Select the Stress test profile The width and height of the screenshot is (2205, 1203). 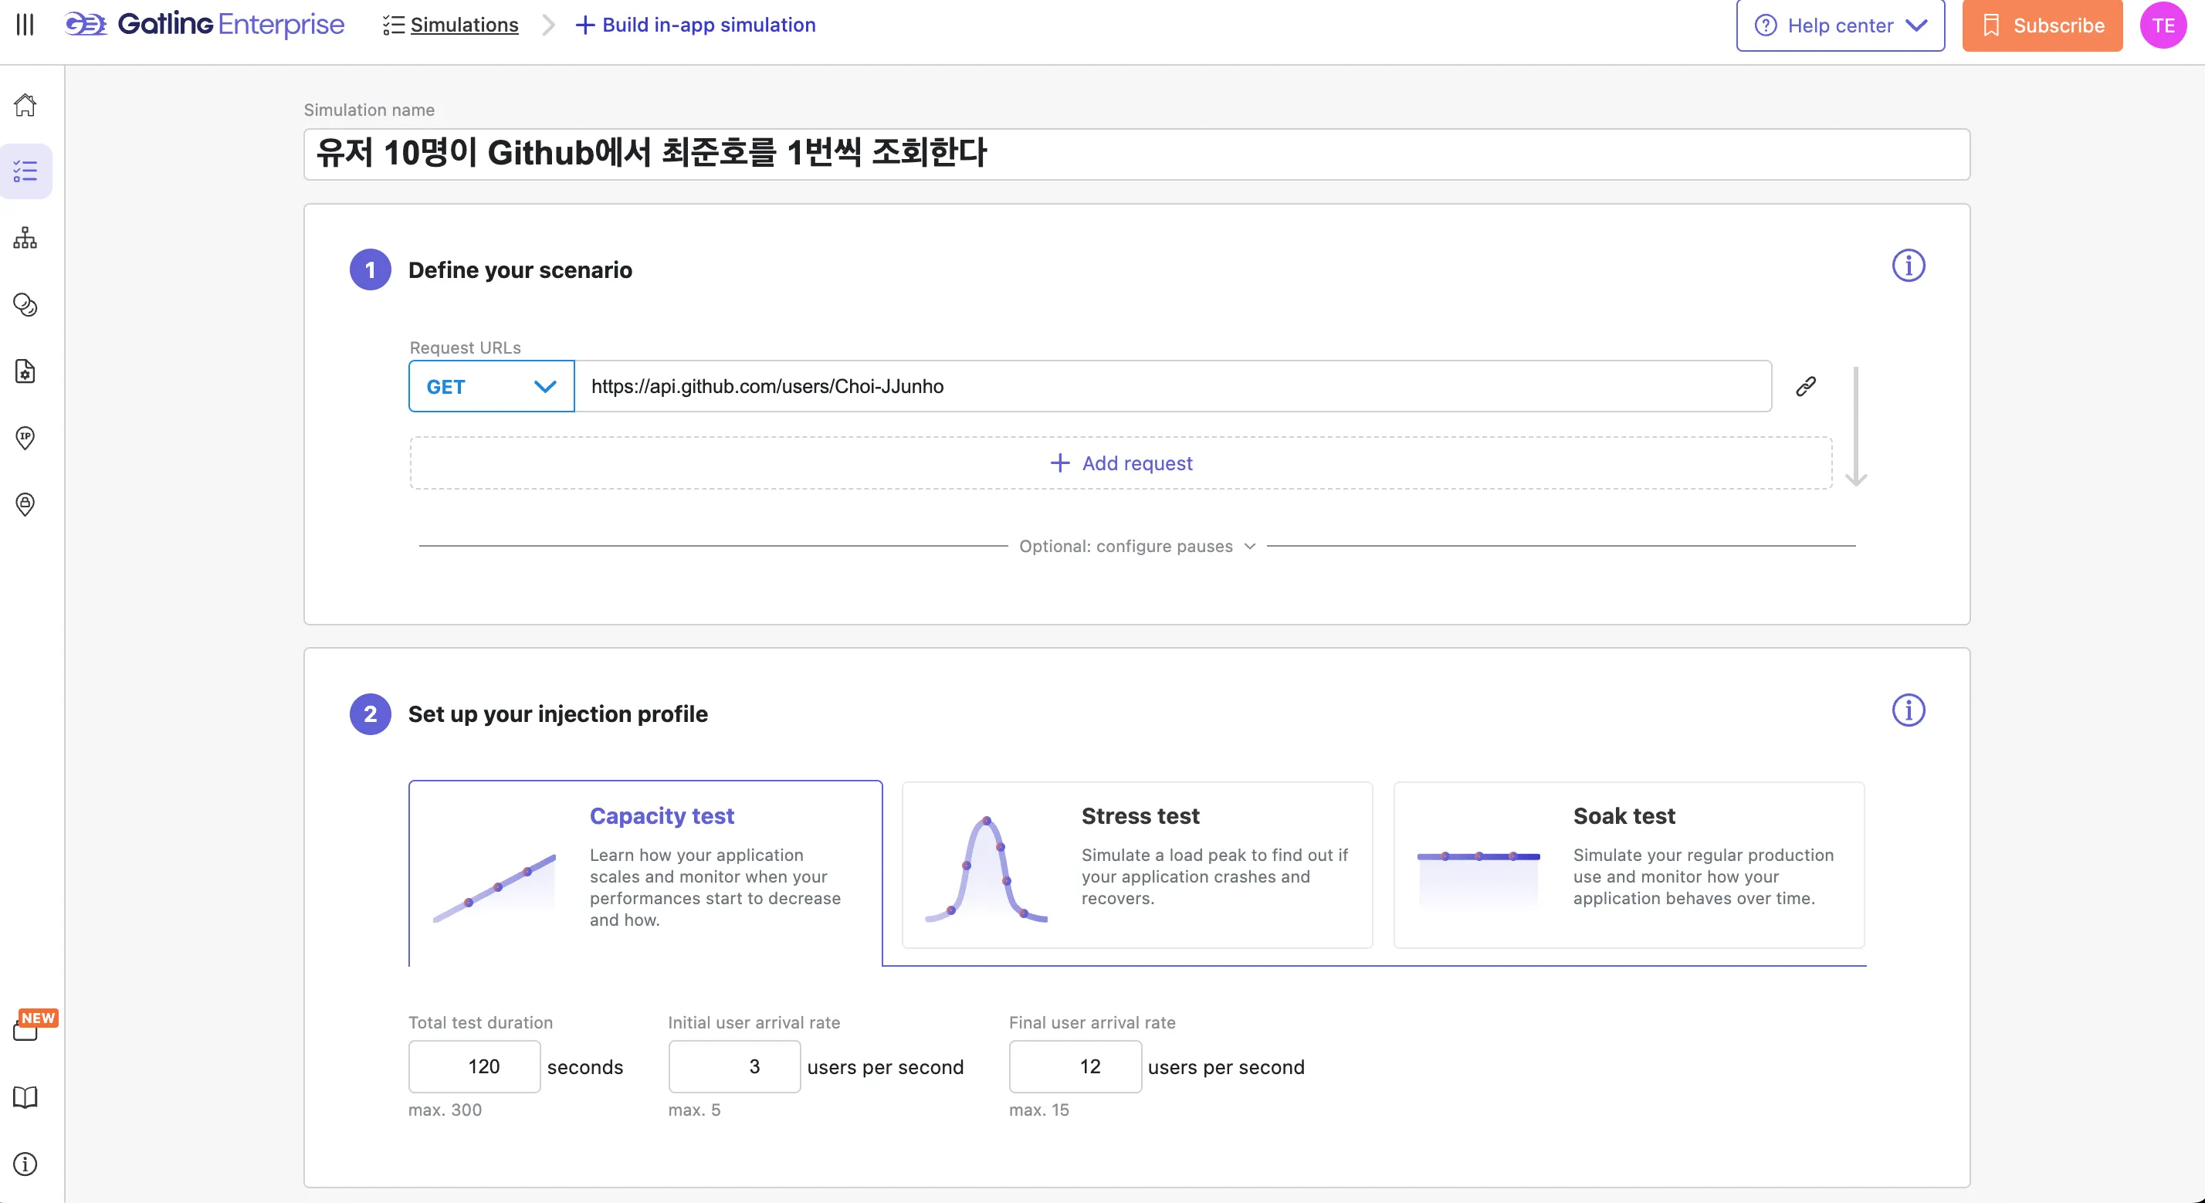1136,865
